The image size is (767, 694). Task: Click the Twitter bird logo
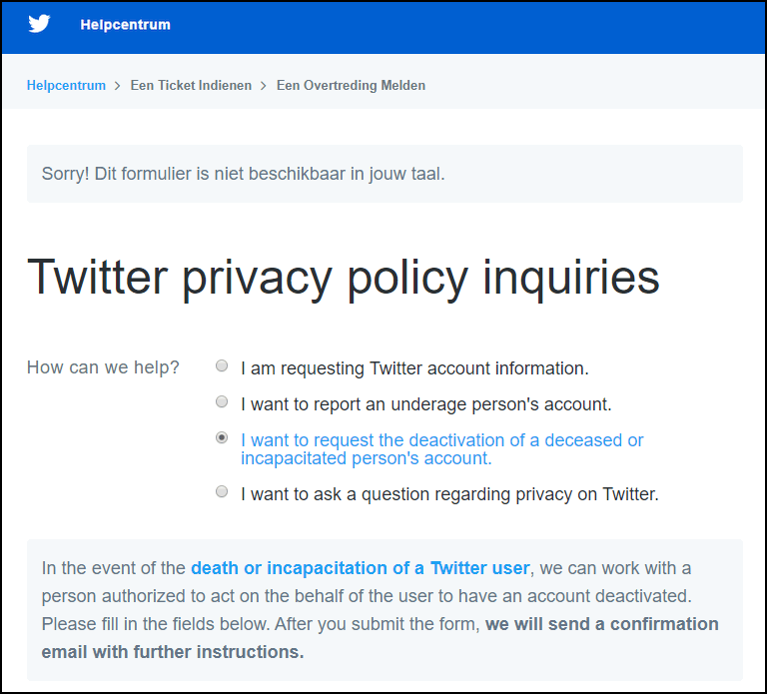tap(39, 24)
